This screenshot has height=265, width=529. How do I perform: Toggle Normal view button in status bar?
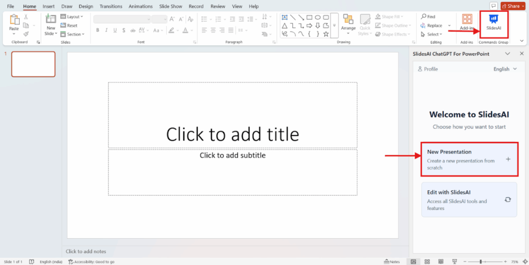(413, 261)
